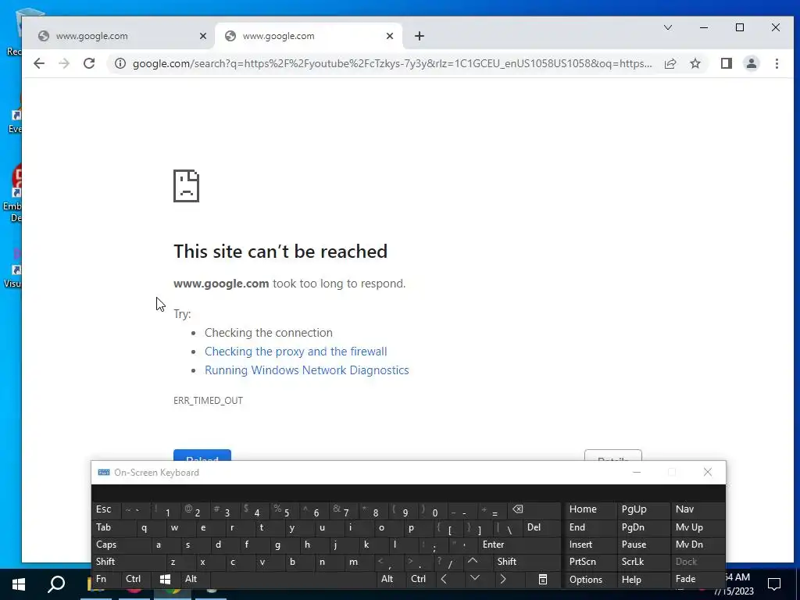Tap the backspace key on On-Screen Keyboard
Screen dimensions: 800x600
(x=534, y=509)
